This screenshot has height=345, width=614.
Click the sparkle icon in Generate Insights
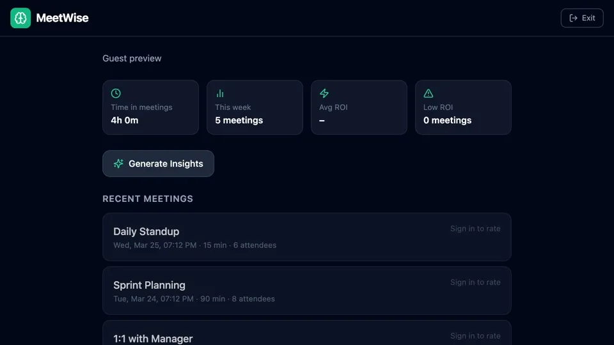[118, 164]
